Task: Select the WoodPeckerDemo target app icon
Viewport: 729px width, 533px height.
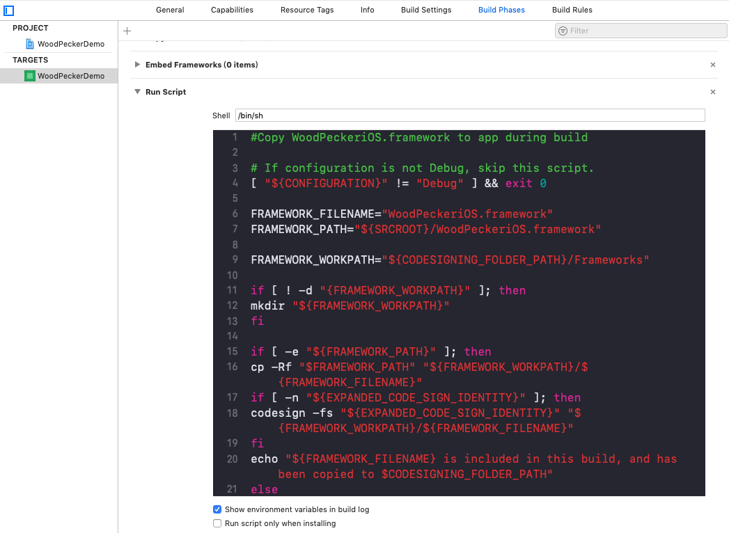Action: click(30, 76)
